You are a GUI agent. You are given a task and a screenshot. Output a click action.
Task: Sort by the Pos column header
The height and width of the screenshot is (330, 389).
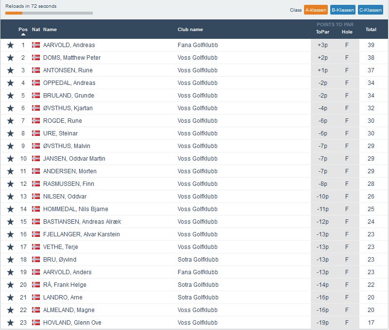tap(23, 29)
